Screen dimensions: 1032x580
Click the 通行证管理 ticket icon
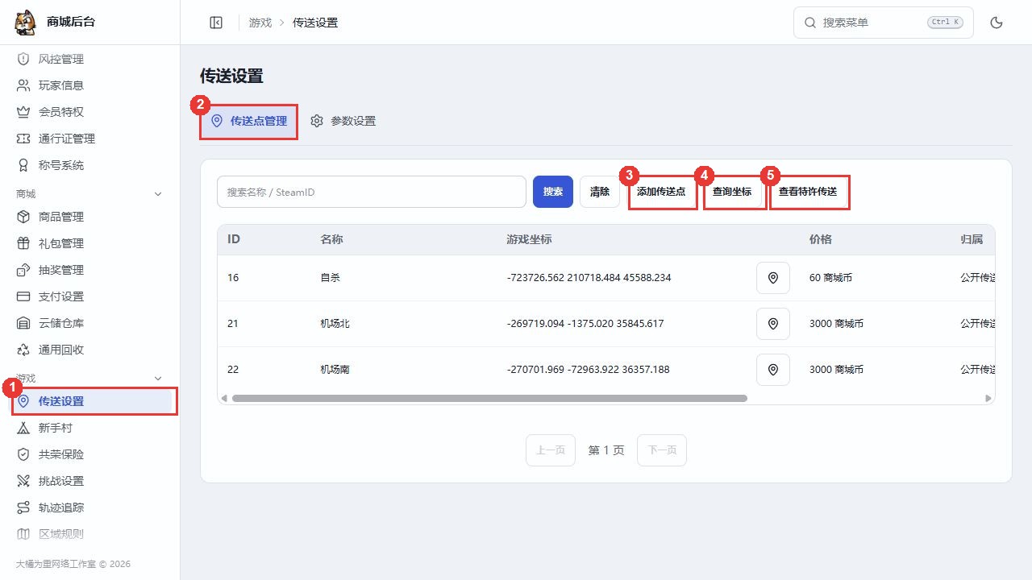[x=23, y=139]
